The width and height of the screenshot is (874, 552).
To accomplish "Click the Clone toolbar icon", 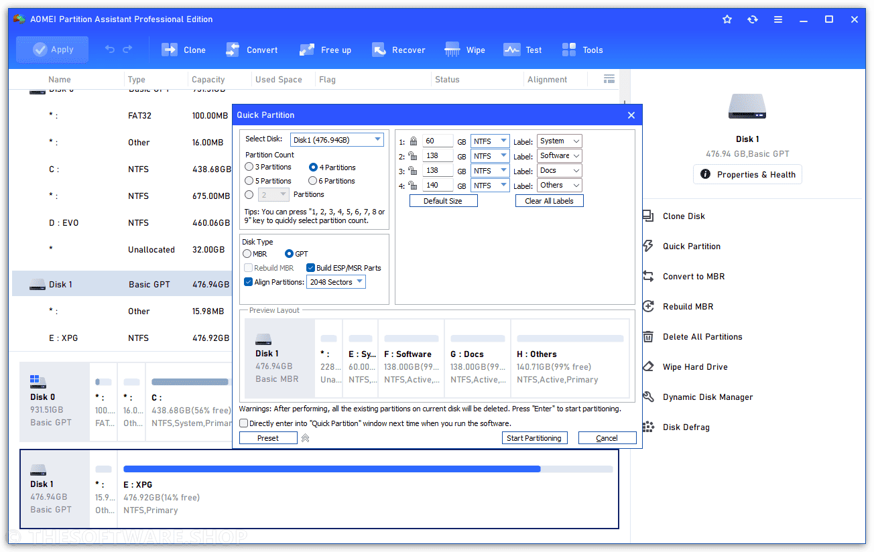I will pyautogui.click(x=168, y=50).
